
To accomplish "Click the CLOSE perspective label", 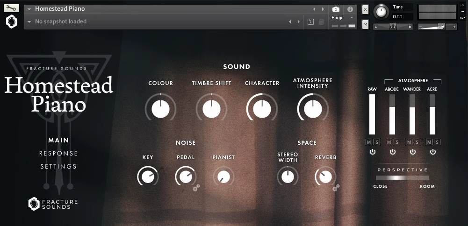I will pyautogui.click(x=380, y=186).
